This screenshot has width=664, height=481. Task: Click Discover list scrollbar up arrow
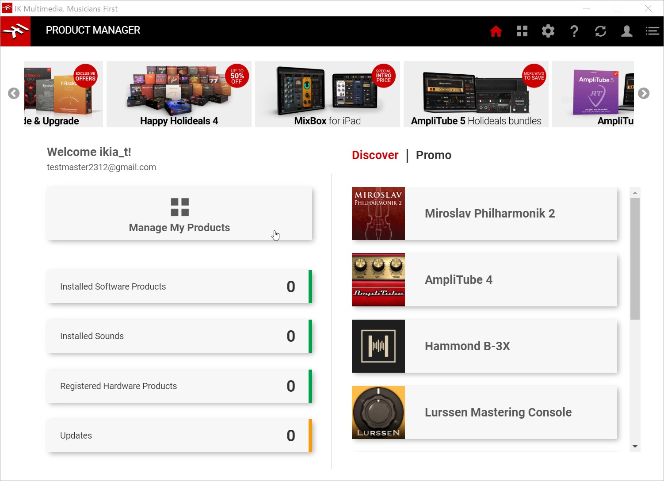pyautogui.click(x=635, y=193)
